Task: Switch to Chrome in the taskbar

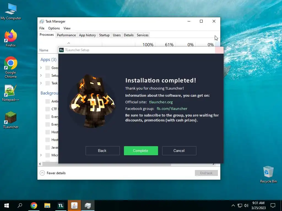Action: 34,206
